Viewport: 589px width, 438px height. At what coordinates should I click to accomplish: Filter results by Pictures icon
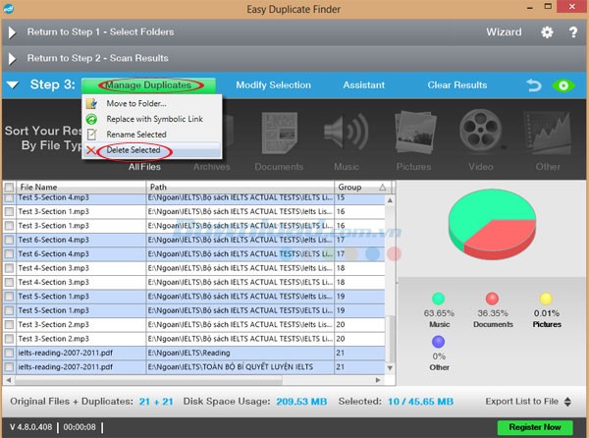[x=413, y=139]
